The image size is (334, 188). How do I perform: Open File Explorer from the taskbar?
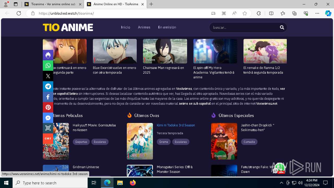pyautogui.click(x=120, y=183)
